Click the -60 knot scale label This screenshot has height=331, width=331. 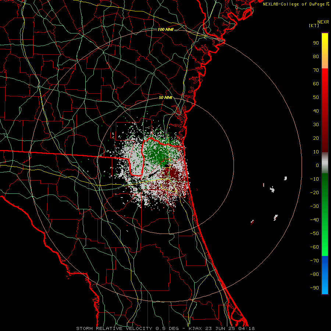314,247
